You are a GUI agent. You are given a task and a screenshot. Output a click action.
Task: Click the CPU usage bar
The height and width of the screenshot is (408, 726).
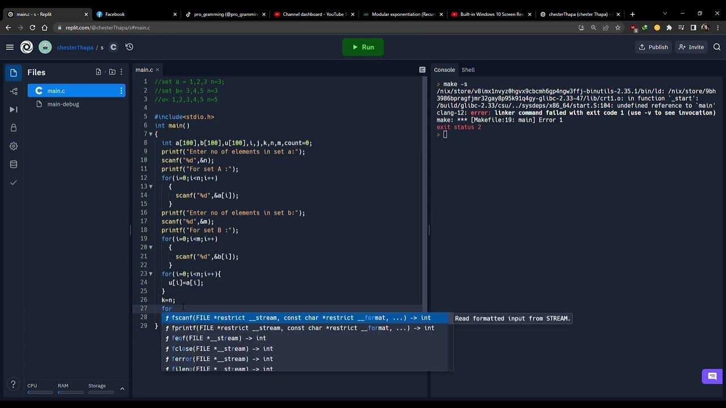pyautogui.click(x=40, y=392)
